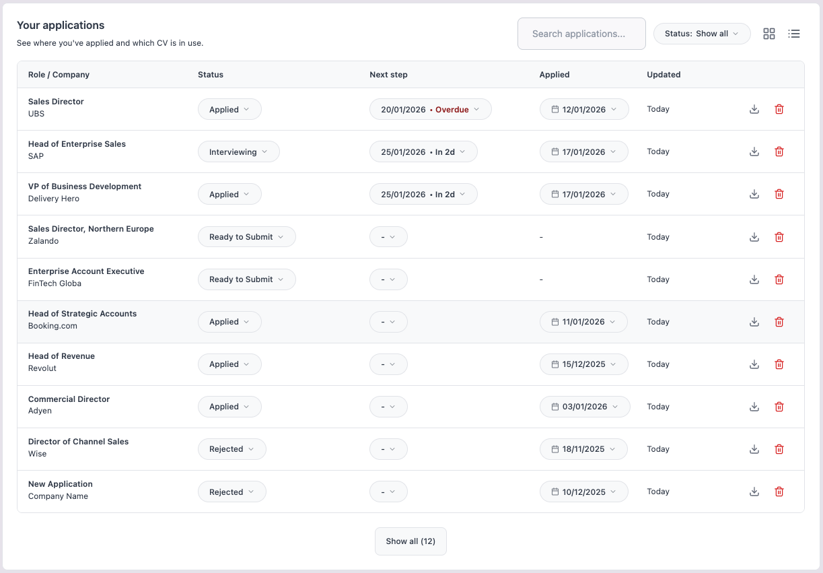Open the Status: Show all filter
823x573 pixels.
[x=701, y=33]
